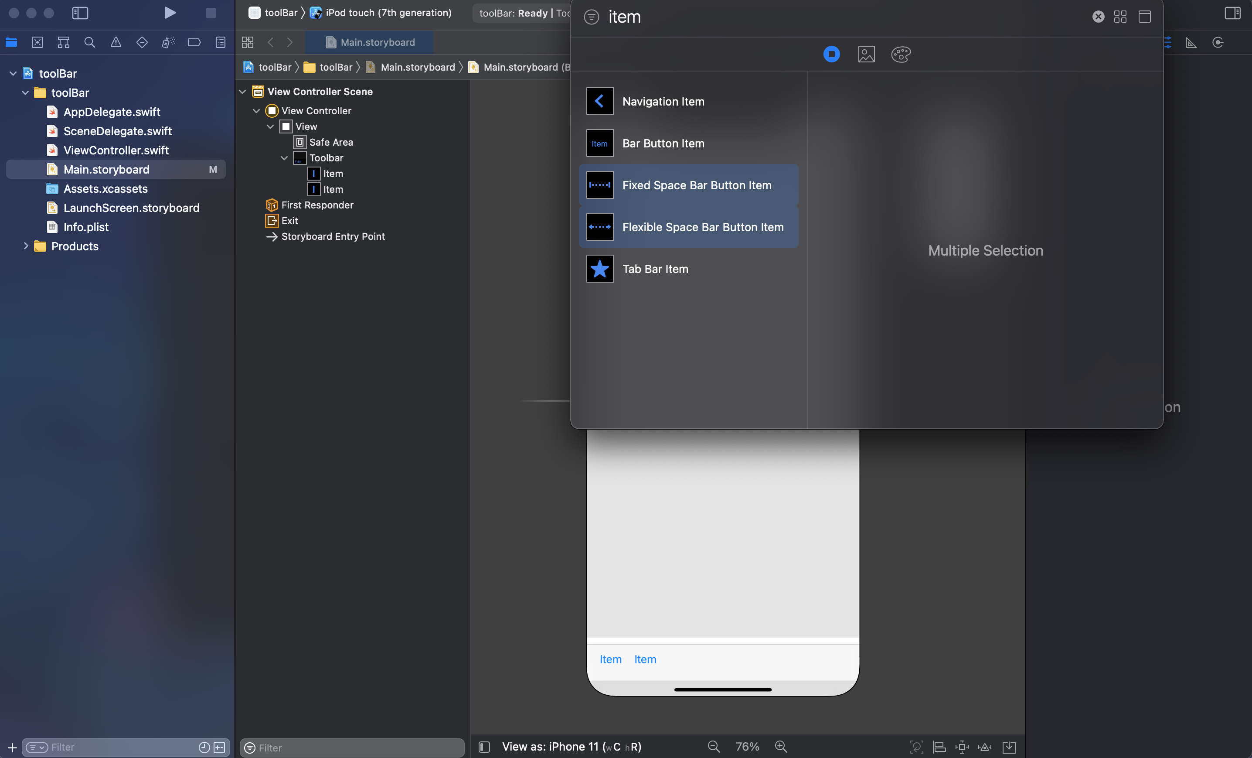Open the Find navigator
1252x758 pixels.
pos(90,42)
